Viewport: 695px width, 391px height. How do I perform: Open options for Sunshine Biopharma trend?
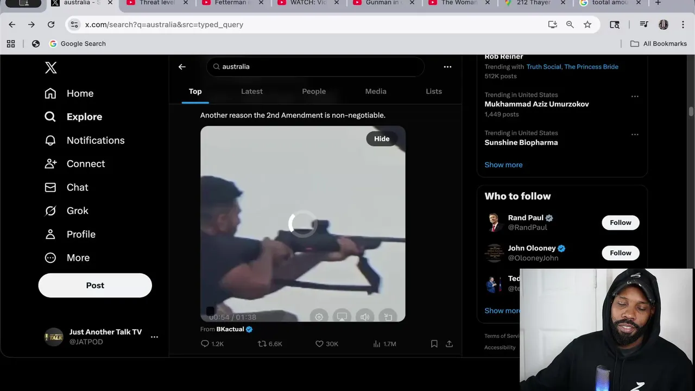tap(635, 134)
